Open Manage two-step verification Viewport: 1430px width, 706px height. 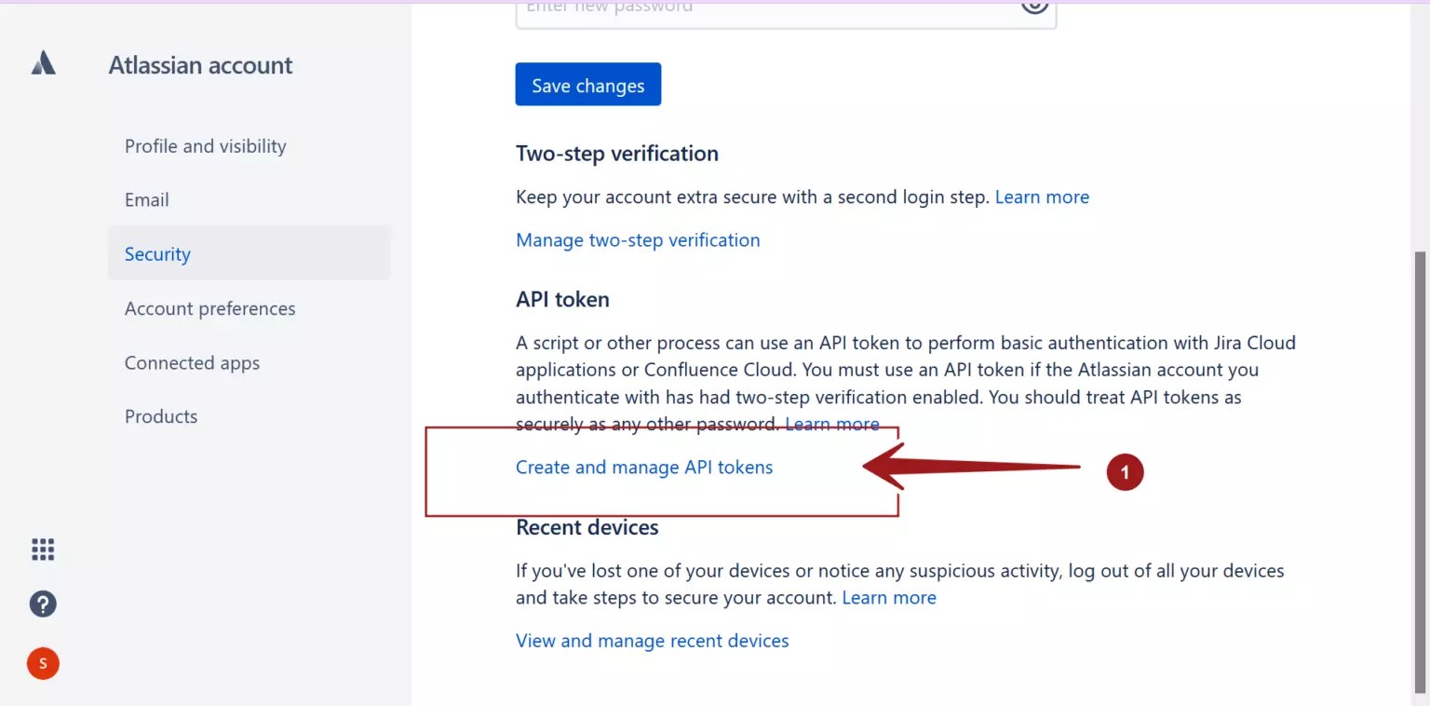(x=637, y=239)
